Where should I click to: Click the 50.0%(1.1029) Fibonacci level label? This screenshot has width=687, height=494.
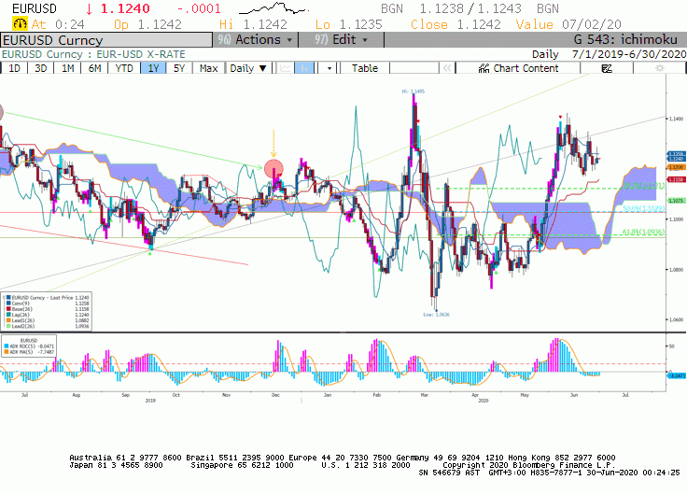coord(643,208)
